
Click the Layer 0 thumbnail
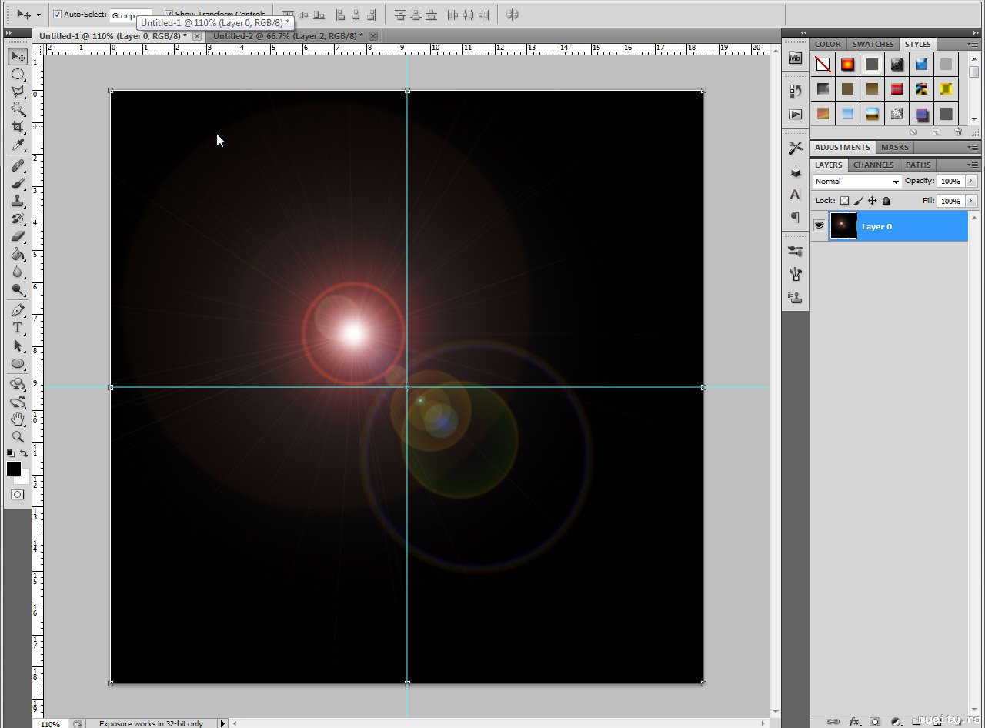(843, 226)
